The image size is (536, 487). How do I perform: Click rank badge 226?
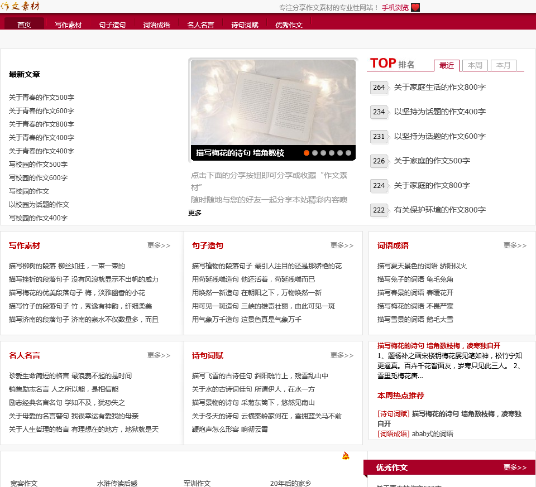tap(379, 161)
